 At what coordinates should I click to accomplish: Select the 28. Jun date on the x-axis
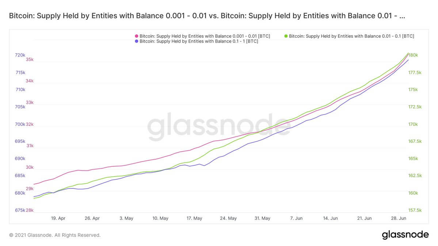(x=399, y=218)
